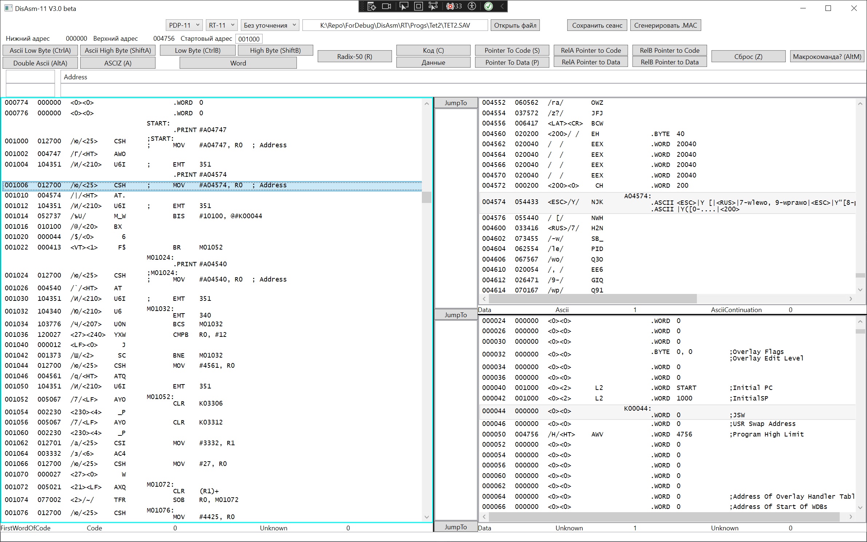867x542 pixels.
Task: Click the accessibility scan person icon
Action: click(x=472, y=6)
